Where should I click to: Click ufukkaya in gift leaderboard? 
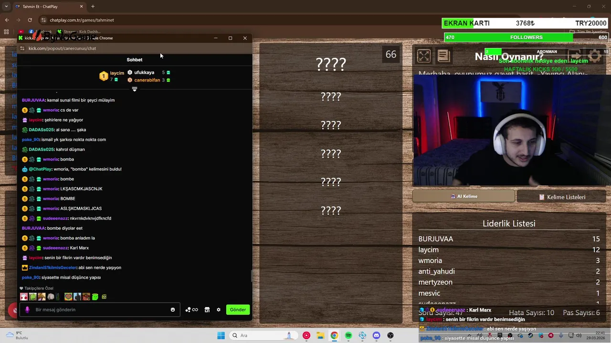click(x=144, y=72)
